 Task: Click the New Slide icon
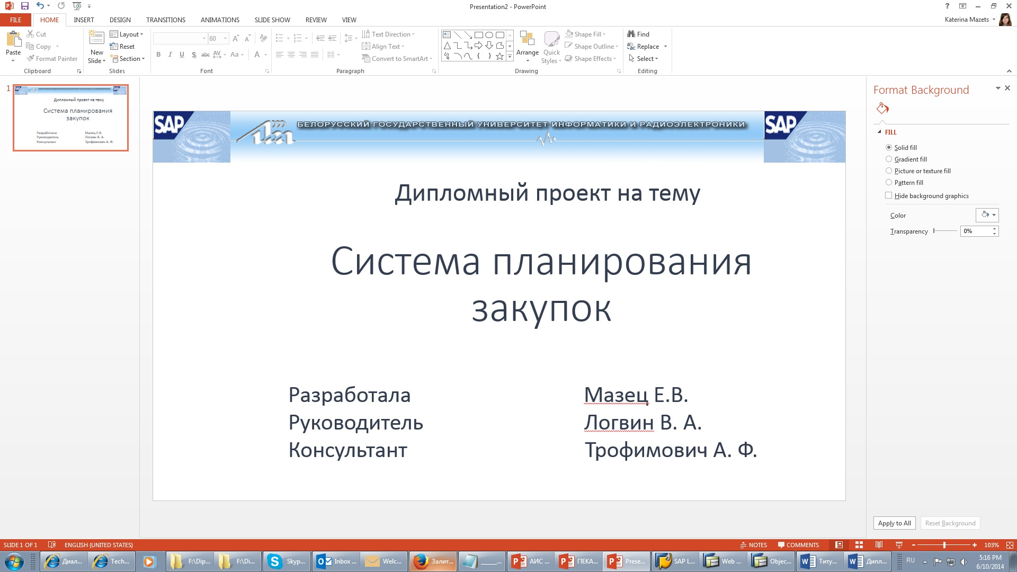point(96,38)
